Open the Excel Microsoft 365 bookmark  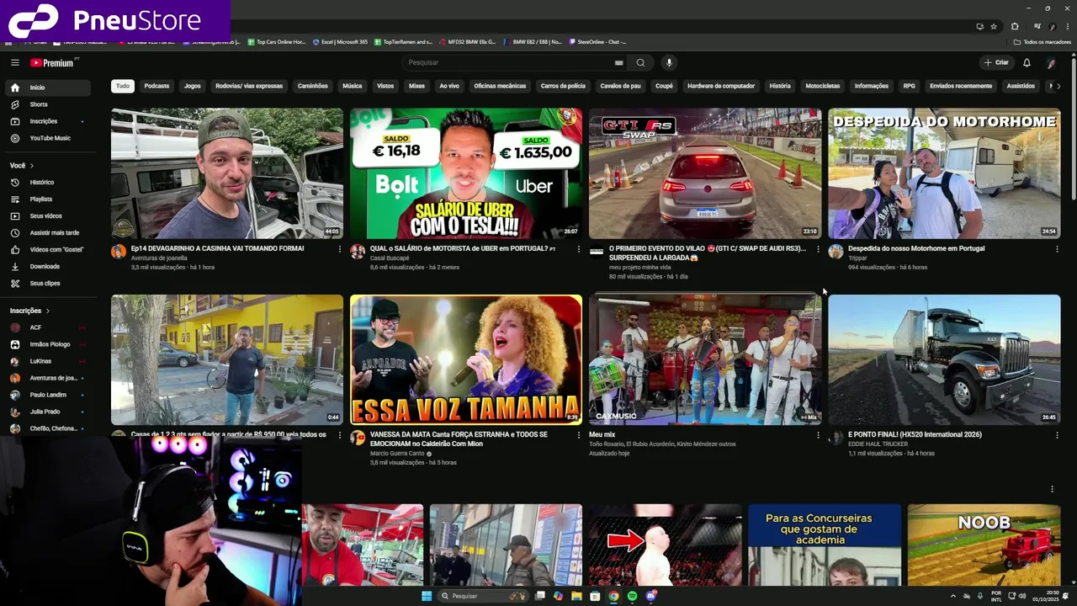point(340,42)
